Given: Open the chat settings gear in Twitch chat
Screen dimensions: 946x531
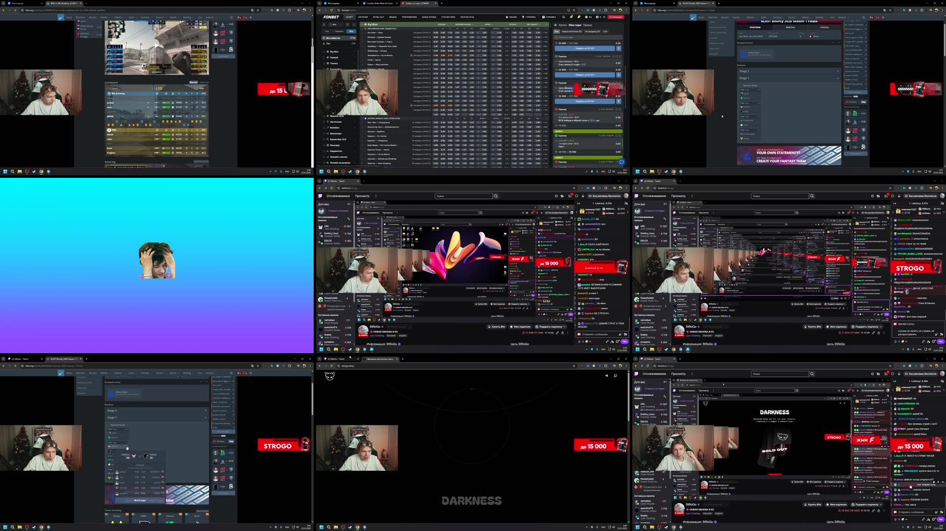Looking at the screenshot, I should (x=617, y=341).
